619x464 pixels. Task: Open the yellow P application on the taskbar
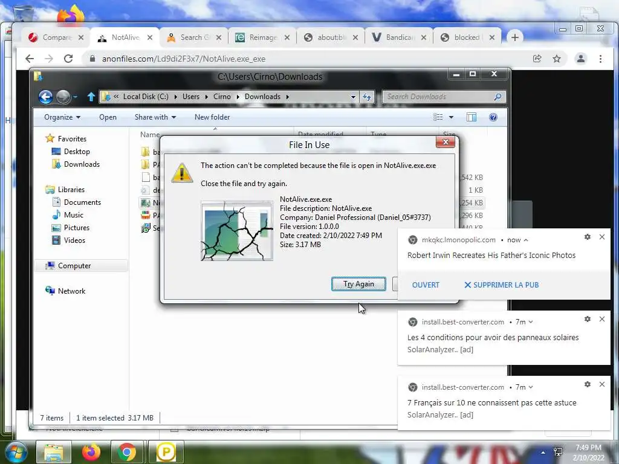(x=166, y=452)
